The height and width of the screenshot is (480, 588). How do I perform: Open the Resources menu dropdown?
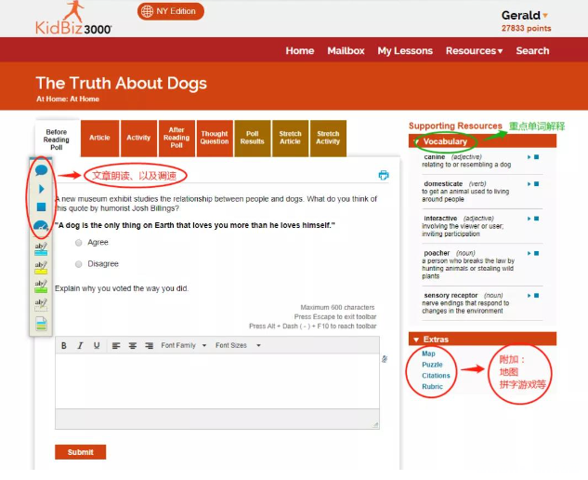tap(474, 51)
